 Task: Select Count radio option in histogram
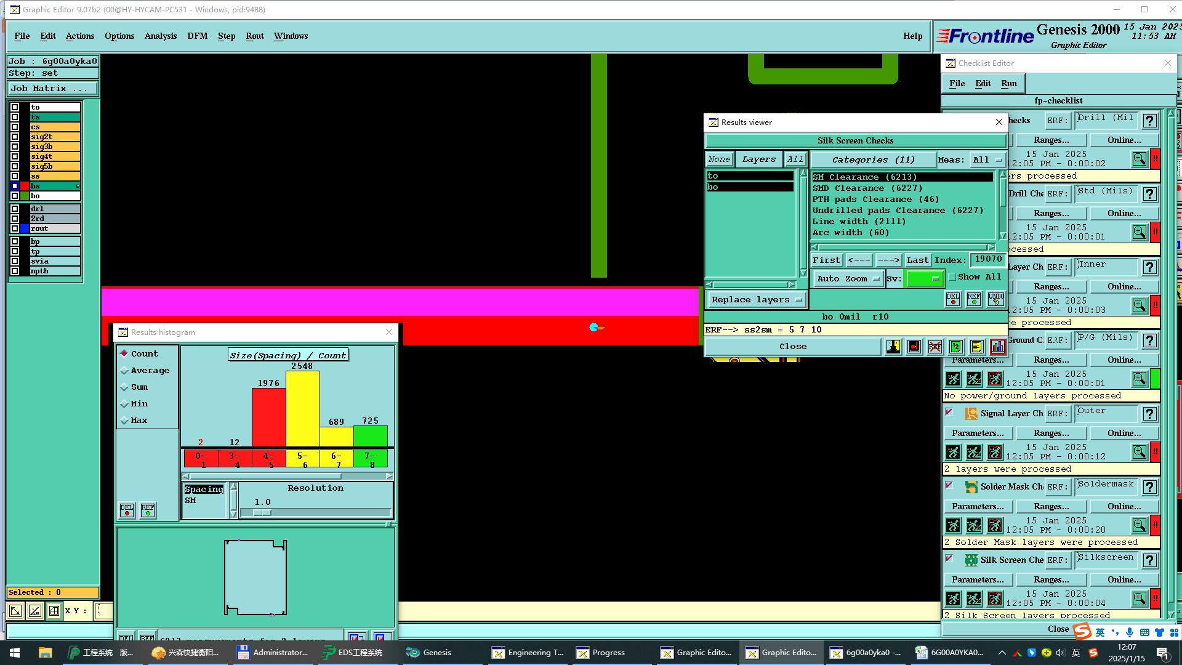point(124,353)
